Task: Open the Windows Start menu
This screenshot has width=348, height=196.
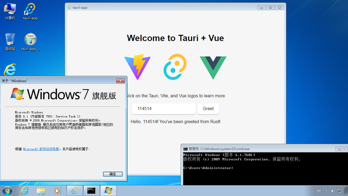Action: (7, 191)
